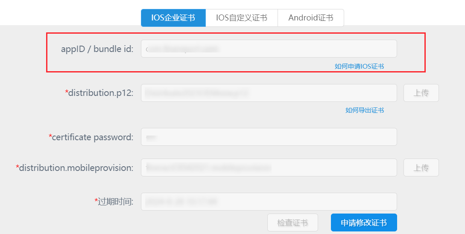This screenshot has height=234, width=465.
Task: Open the 如何导出证书 help link
Action: [364, 110]
